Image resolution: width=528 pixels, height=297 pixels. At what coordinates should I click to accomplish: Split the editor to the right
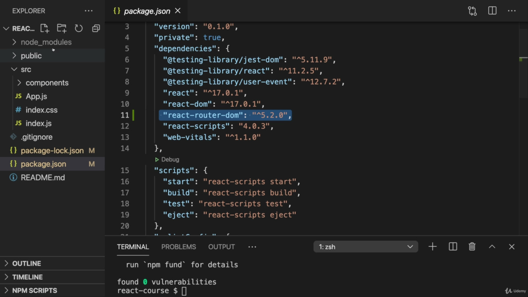(x=492, y=11)
